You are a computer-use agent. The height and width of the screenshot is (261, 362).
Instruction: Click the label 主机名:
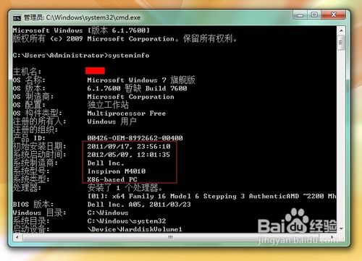(x=27, y=72)
